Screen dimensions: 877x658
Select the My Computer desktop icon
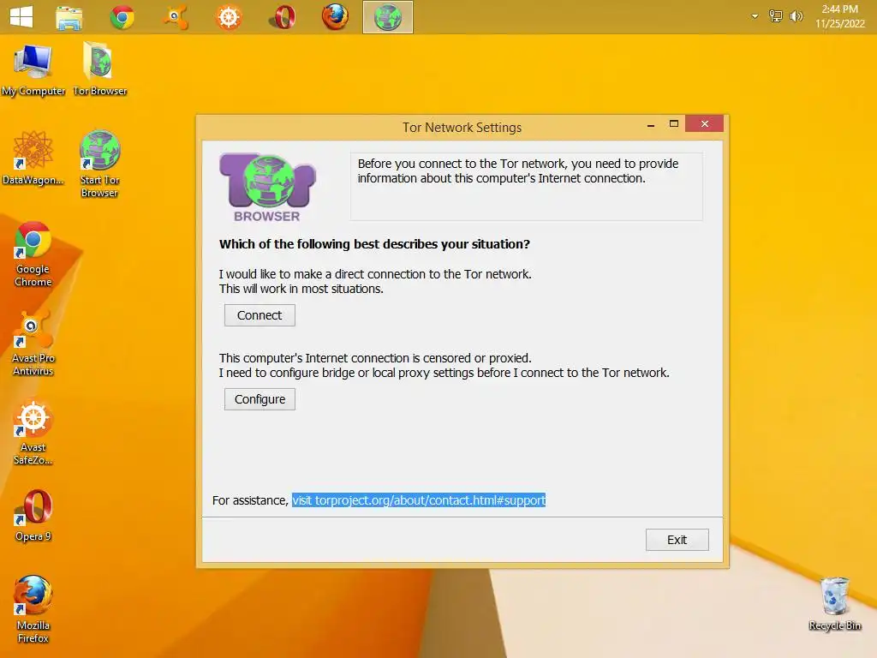pos(33,70)
